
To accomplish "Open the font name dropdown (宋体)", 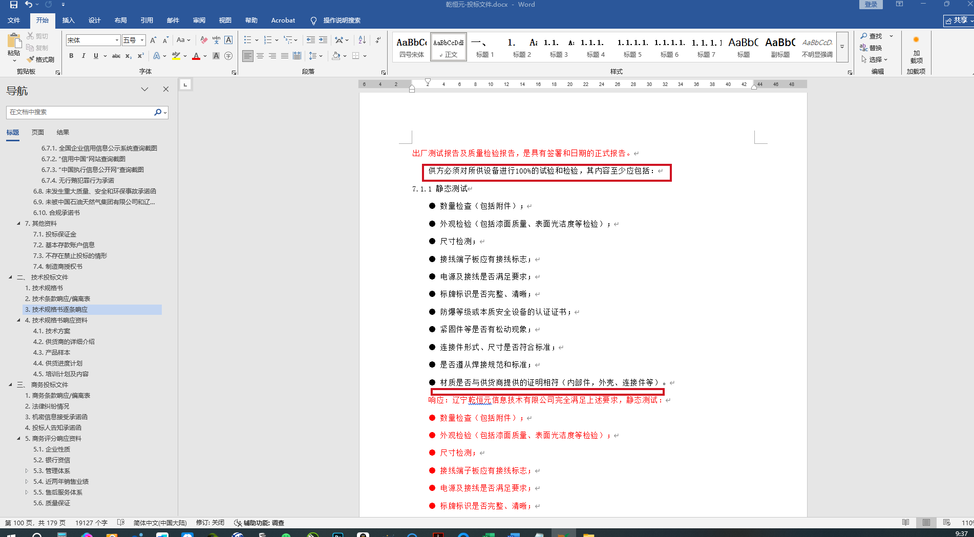I will [x=117, y=40].
